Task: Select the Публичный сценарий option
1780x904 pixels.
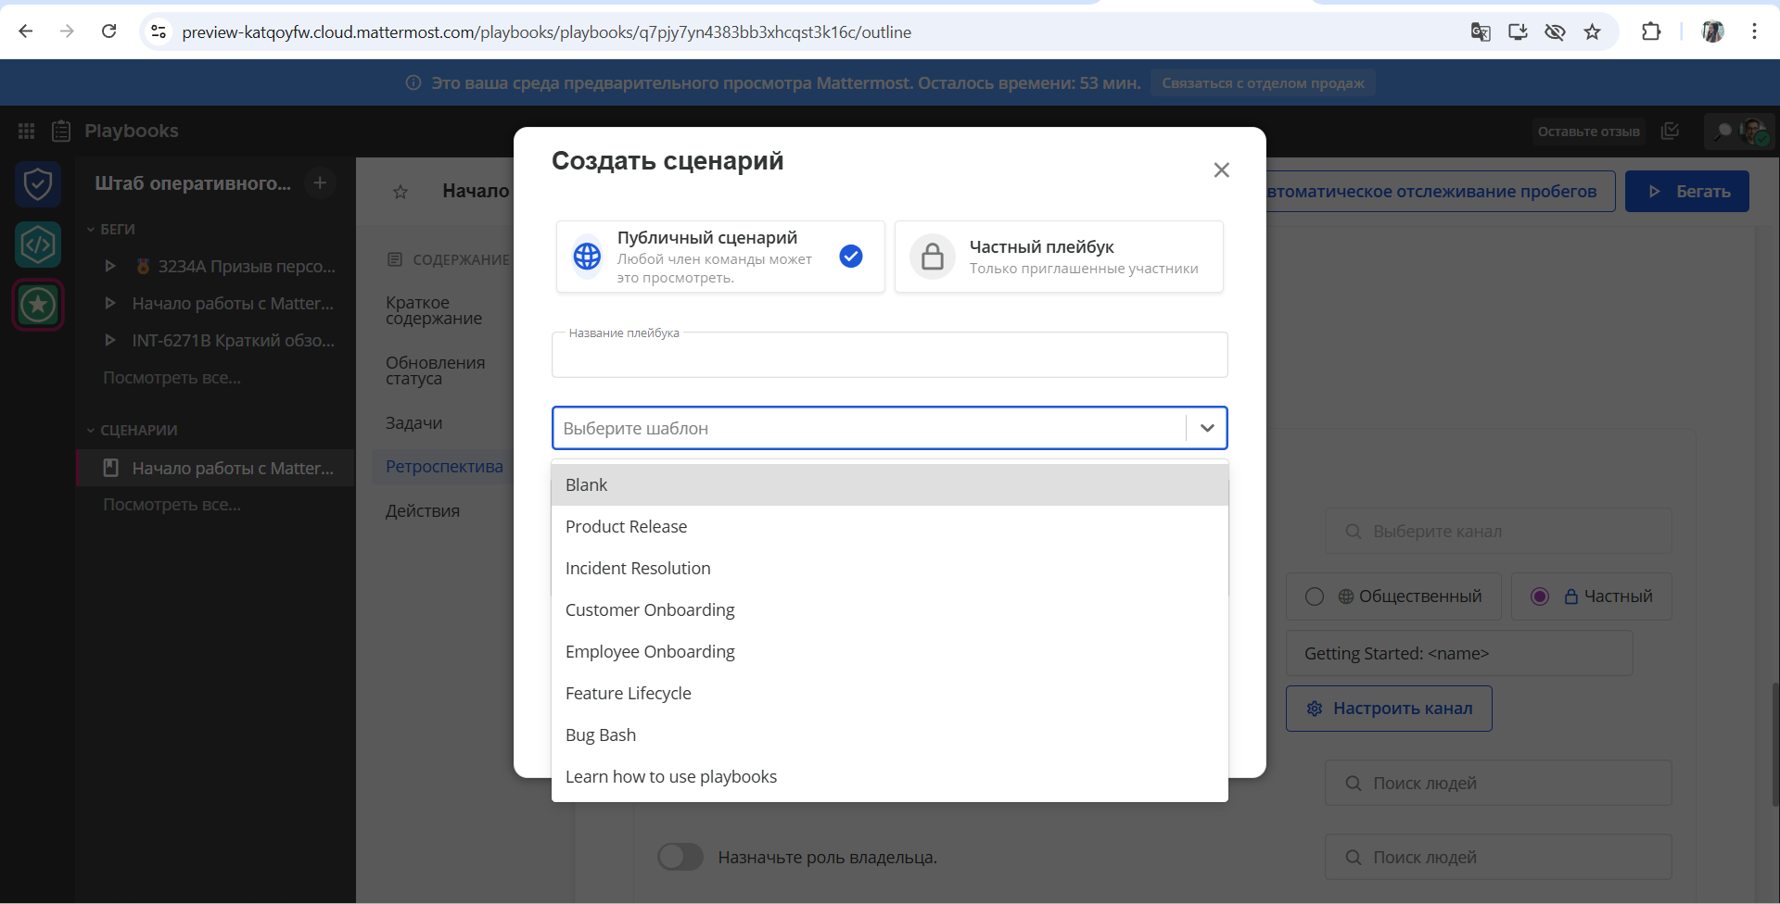Action: click(x=720, y=257)
